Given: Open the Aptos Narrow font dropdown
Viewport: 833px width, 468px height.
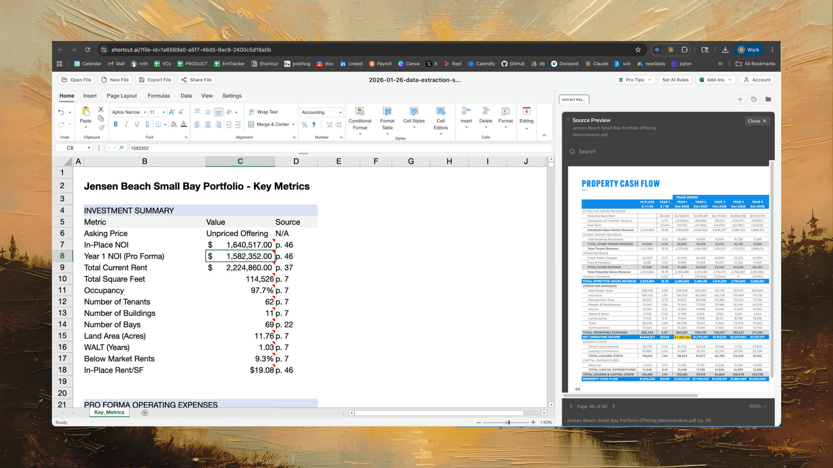Looking at the screenshot, I should coord(128,112).
